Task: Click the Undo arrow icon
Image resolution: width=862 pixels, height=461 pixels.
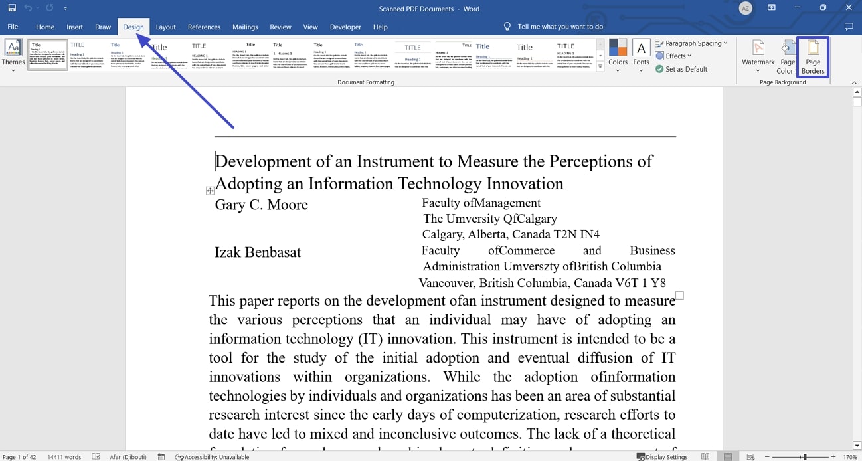Action: (x=28, y=8)
